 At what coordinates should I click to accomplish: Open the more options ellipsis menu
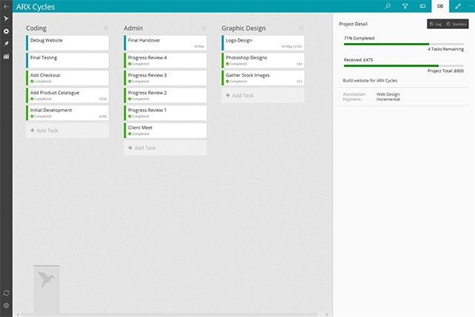click(x=470, y=6)
